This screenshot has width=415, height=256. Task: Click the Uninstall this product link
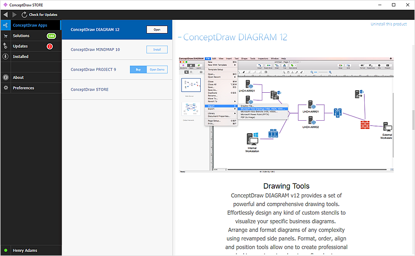pos(389,24)
